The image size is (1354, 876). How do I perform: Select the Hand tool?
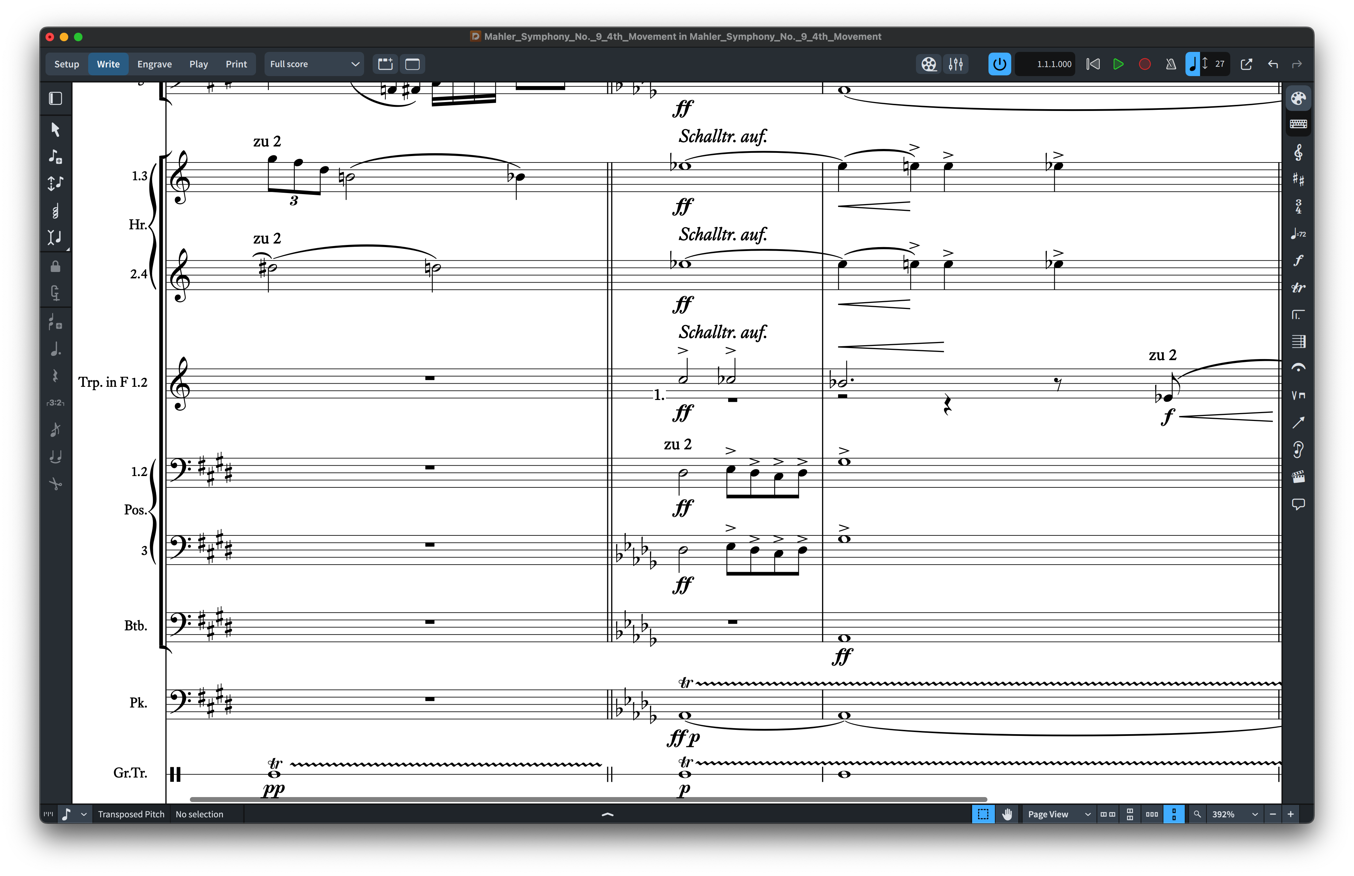(x=1007, y=814)
